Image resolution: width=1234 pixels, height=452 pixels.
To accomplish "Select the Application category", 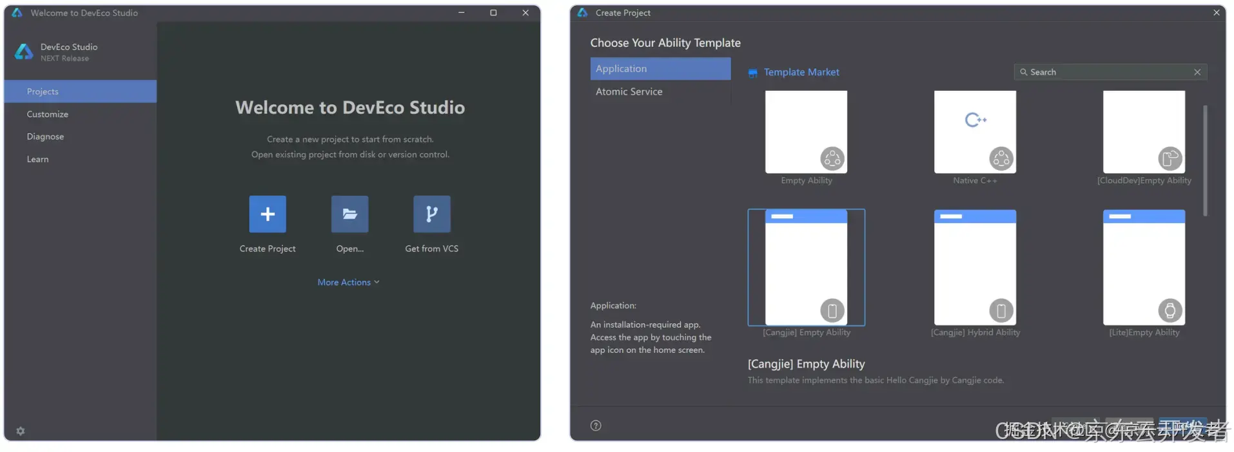I will tap(660, 69).
